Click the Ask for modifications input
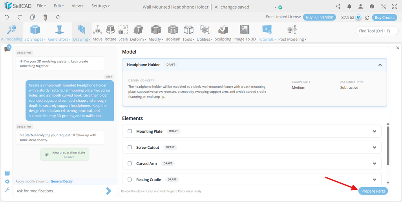Viewport: 402px width, 202px height. (60, 191)
